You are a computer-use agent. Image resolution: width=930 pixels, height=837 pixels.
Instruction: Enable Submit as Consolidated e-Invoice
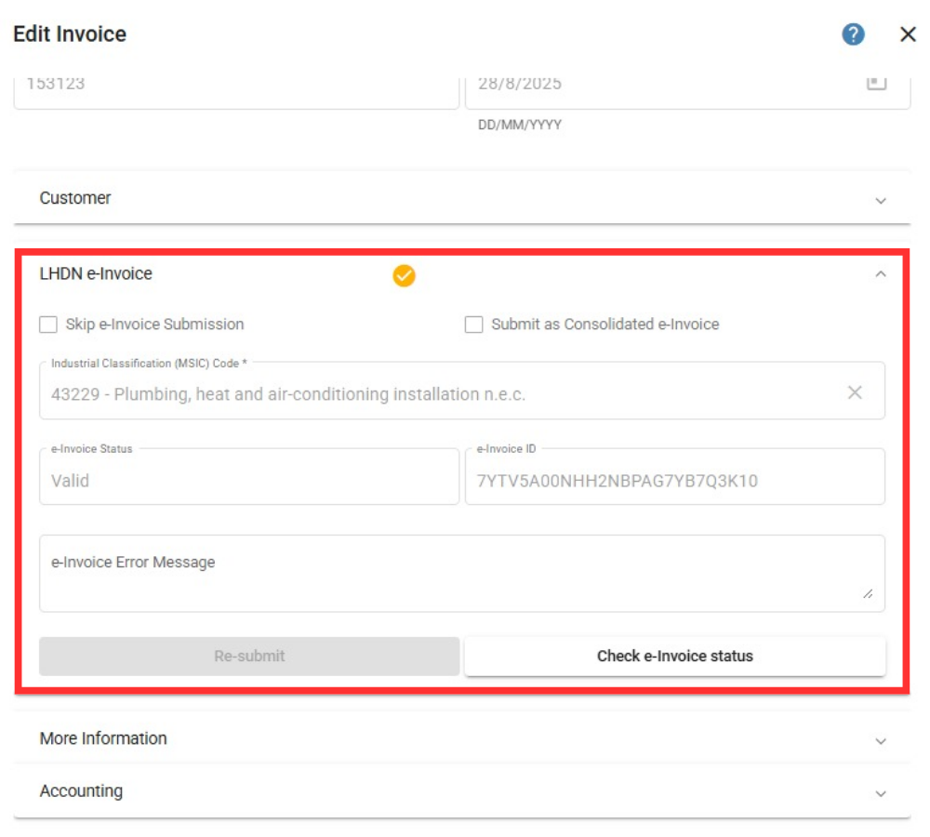(x=474, y=325)
